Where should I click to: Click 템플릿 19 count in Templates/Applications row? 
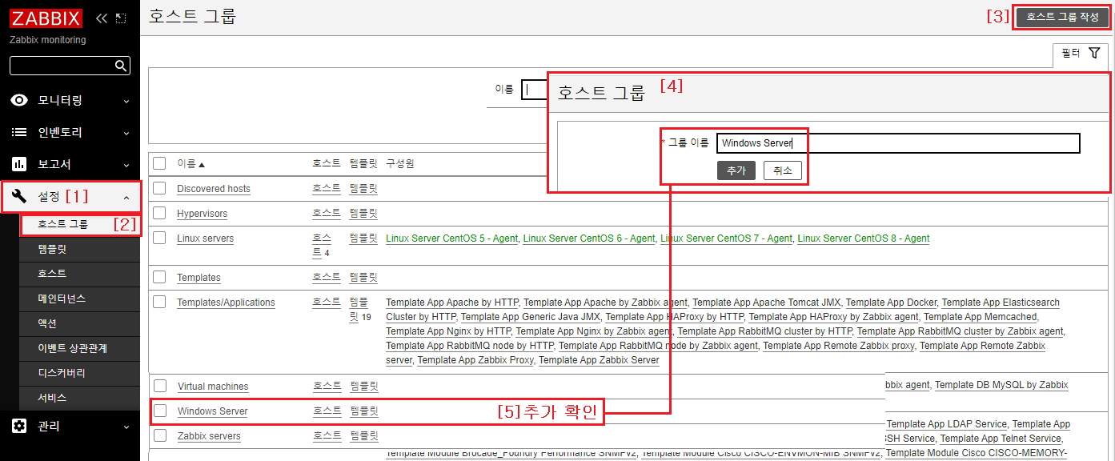[359, 309]
